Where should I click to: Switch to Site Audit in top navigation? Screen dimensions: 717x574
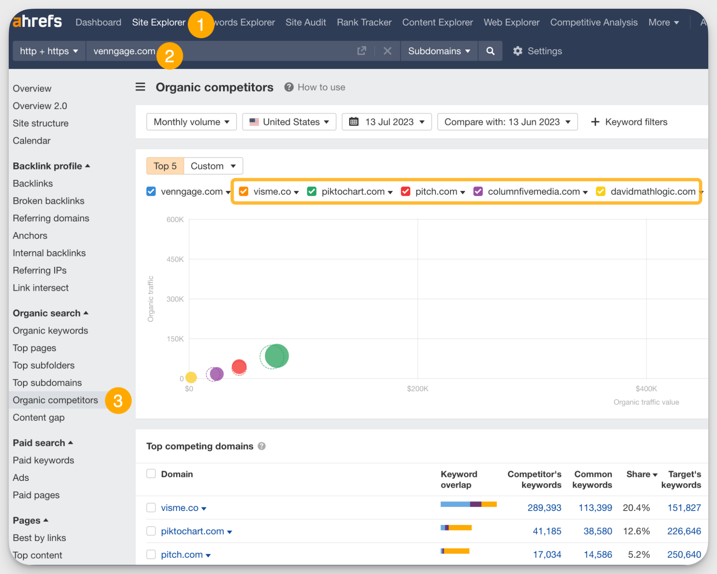[x=305, y=22]
